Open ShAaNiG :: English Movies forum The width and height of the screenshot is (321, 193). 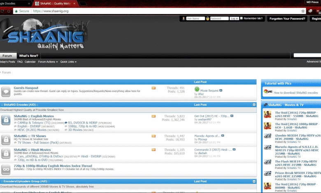pos(34,116)
